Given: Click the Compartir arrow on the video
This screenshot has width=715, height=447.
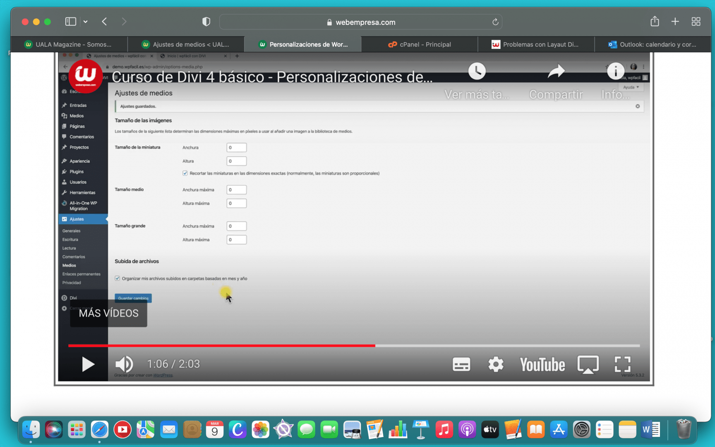Looking at the screenshot, I should tap(556, 71).
